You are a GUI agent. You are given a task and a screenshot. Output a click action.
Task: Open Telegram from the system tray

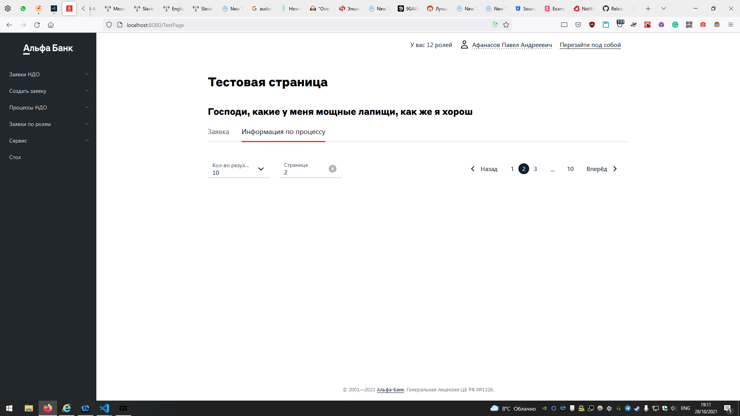pyautogui.click(x=628, y=408)
